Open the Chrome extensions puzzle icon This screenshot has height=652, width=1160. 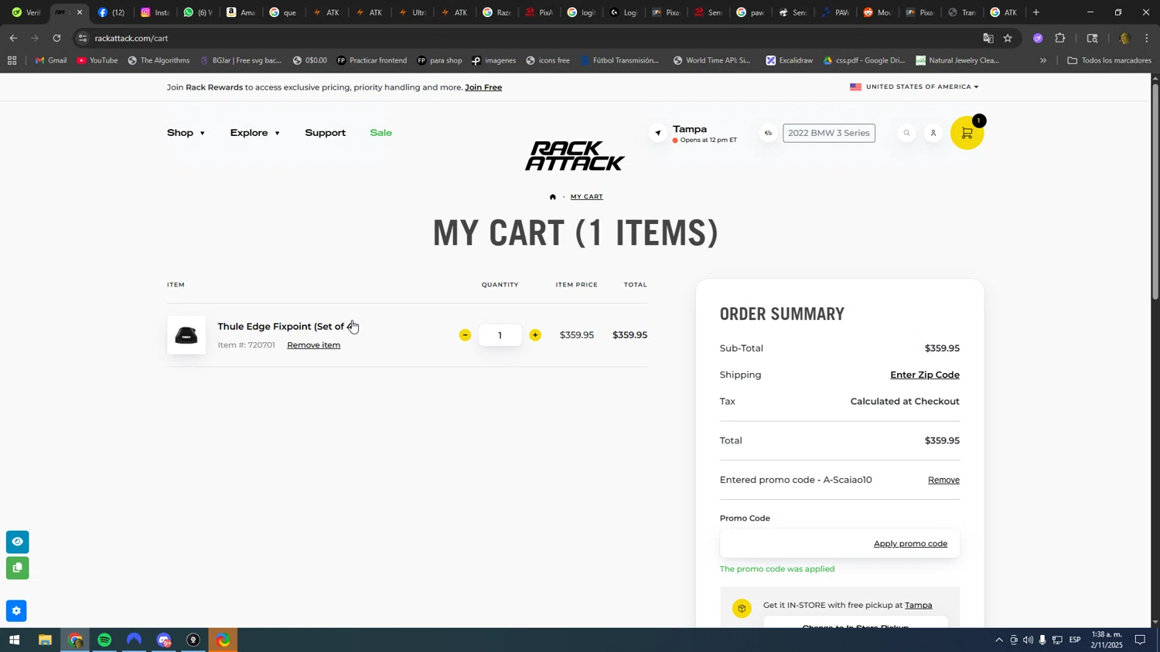tap(1060, 38)
